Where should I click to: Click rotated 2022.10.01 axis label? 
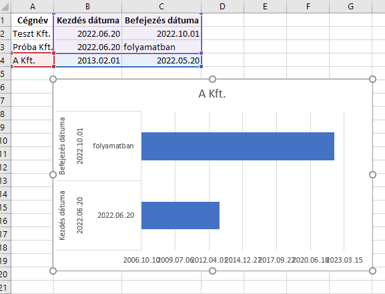80,146
